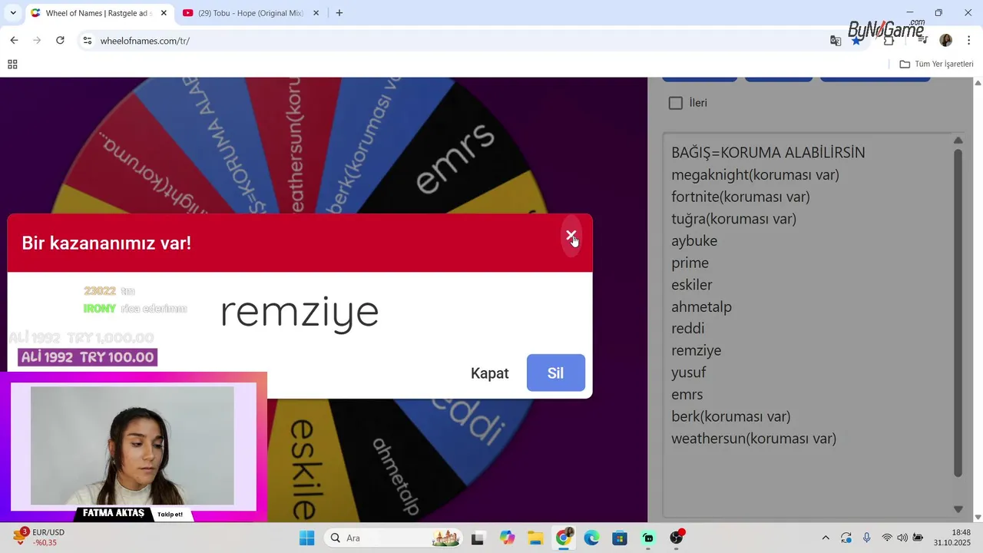Click the browser forward arrow
Image resolution: width=983 pixels, height=553 pixels.
(x=37, y=41)
